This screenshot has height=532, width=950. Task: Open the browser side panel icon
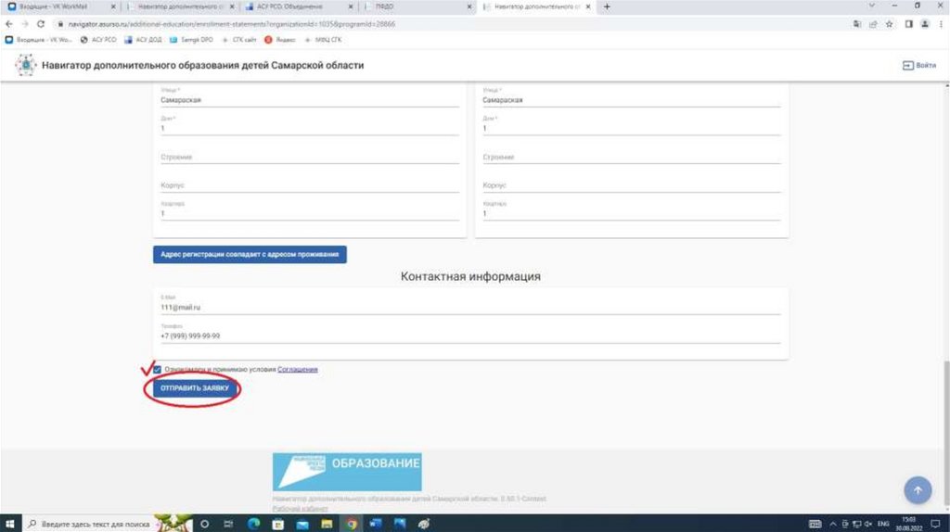click(x=909, y=24)
